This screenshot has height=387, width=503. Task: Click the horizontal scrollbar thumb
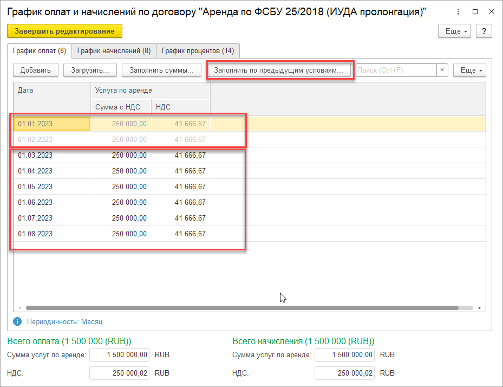tap(241, 307)
